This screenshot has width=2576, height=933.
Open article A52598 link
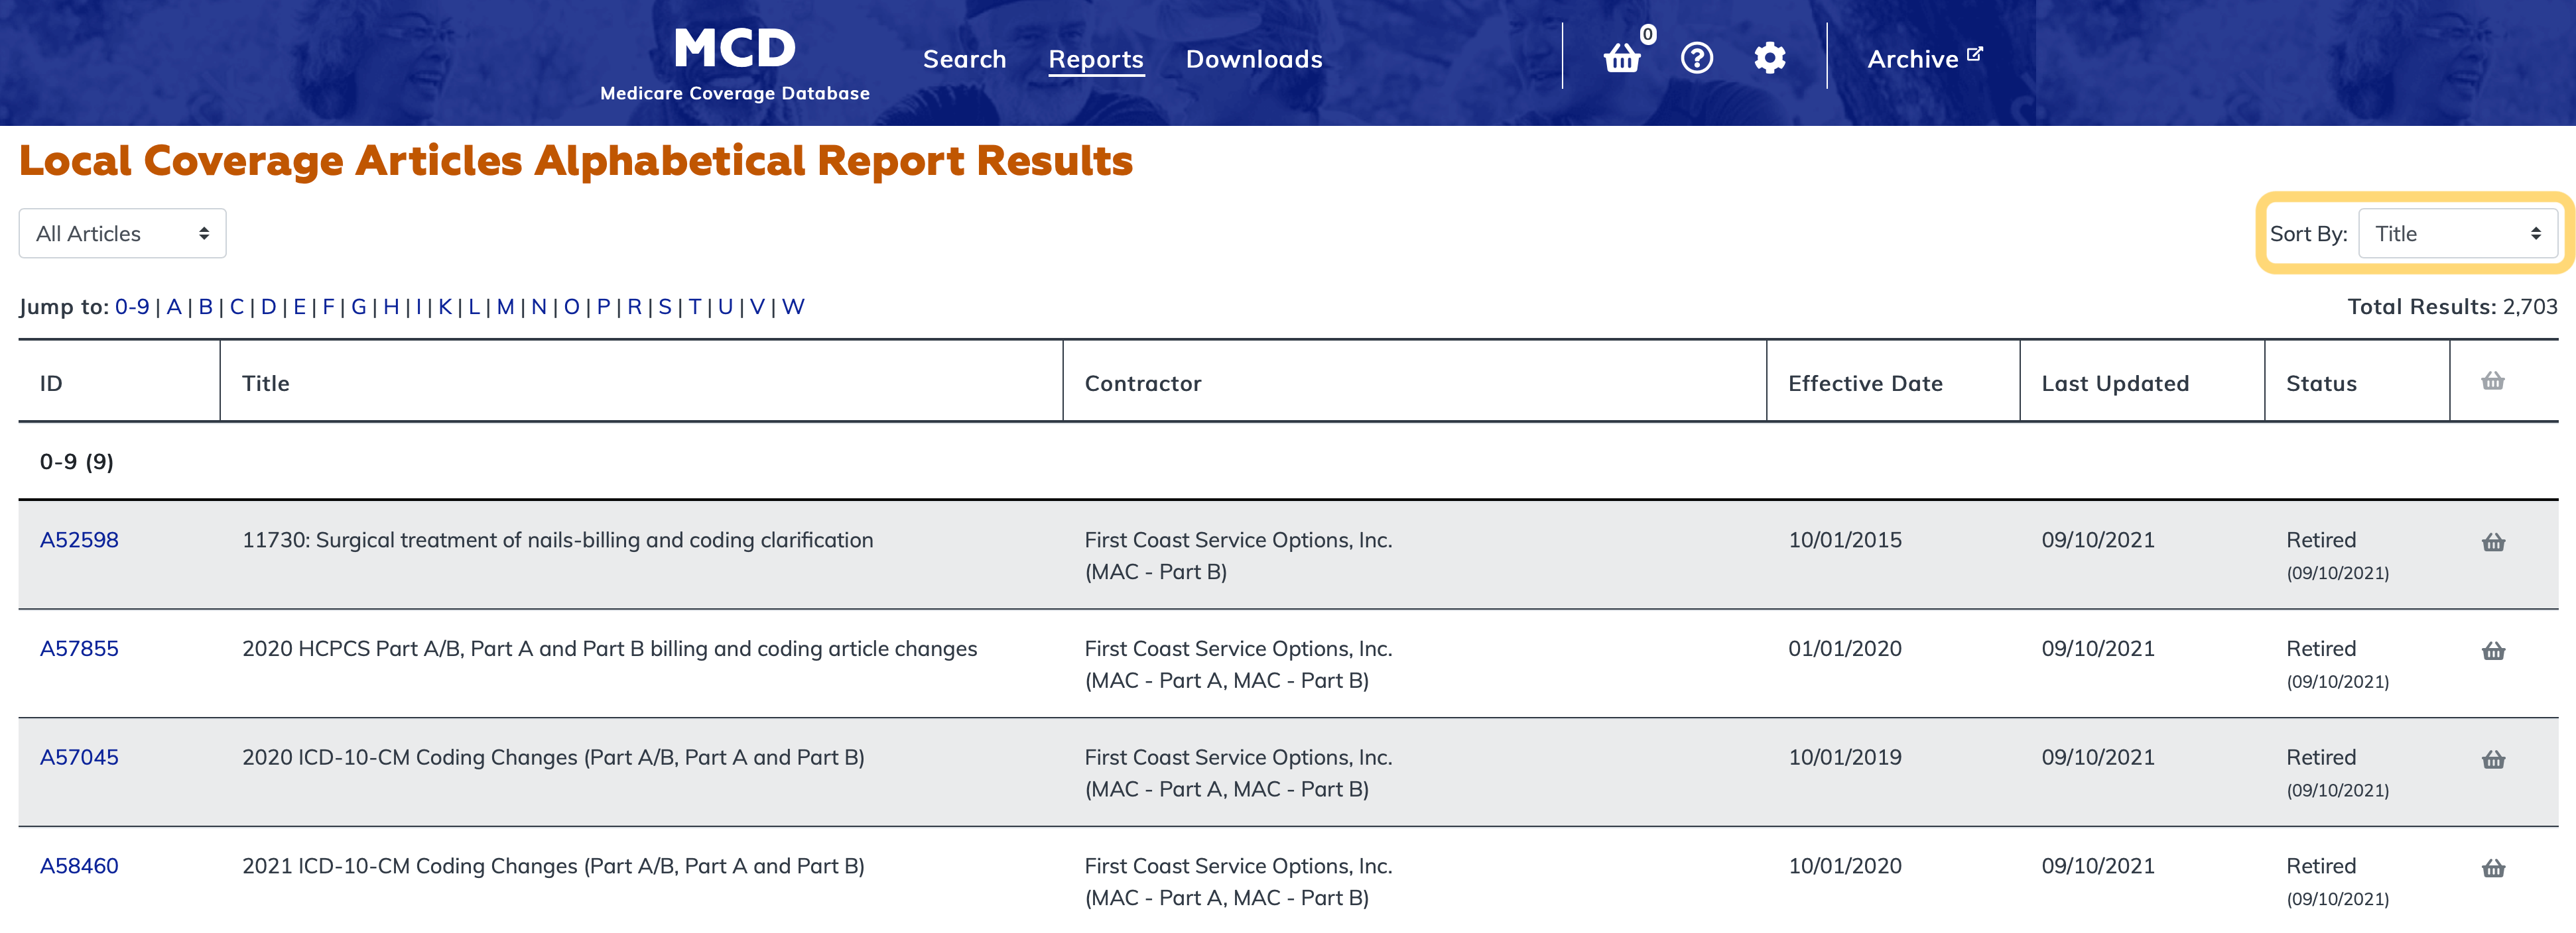pyautogui.click(x=79, y=541)
